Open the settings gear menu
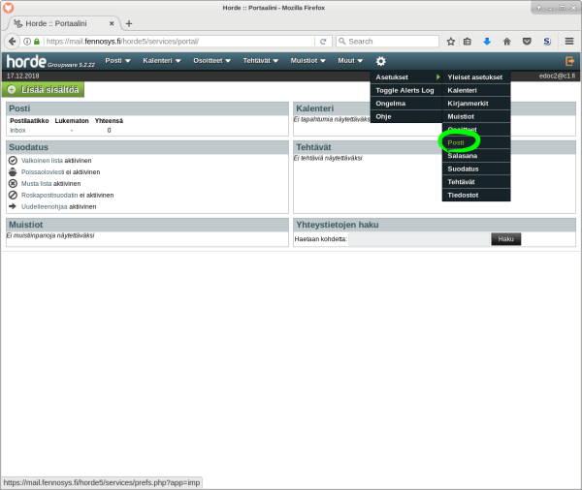Viewport: 582px width, 490px height. (x=381, y=61)
